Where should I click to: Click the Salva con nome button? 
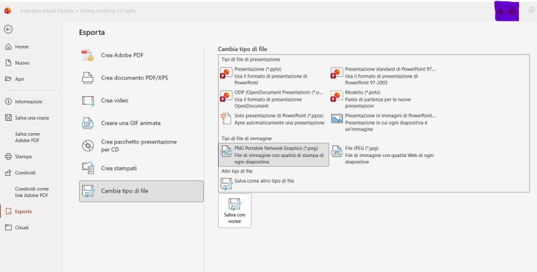235,211
